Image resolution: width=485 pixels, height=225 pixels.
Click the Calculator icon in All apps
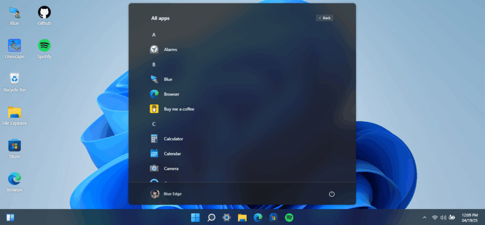pos(154,139)
